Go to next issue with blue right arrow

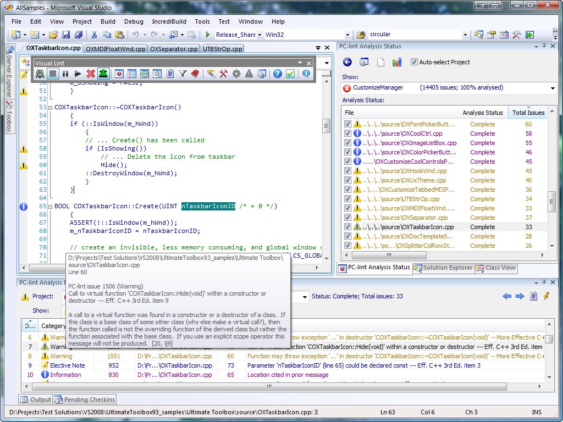click(x=520, y=296)
